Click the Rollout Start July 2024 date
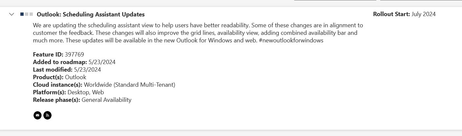 [424, 14]
